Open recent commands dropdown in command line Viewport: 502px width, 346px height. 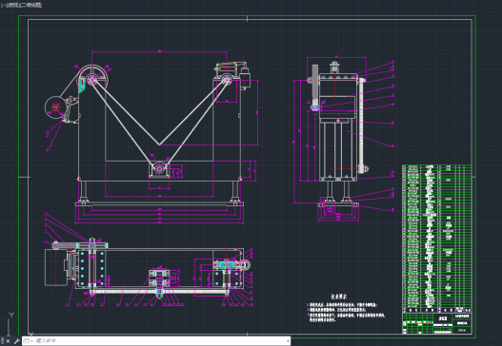[x=29, y=341]
